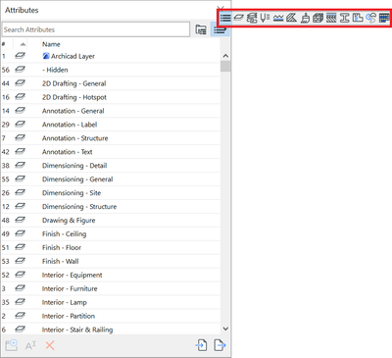This screenshot has height=358, width=392.
Task: Click the sort arrow column header
Action: click(23, 44)
